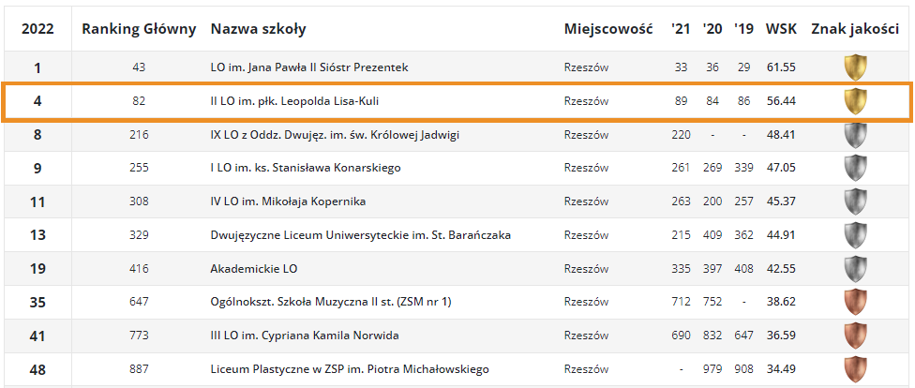Click the Miejscowość column header

pyautogui.click(x=608, y=29)
